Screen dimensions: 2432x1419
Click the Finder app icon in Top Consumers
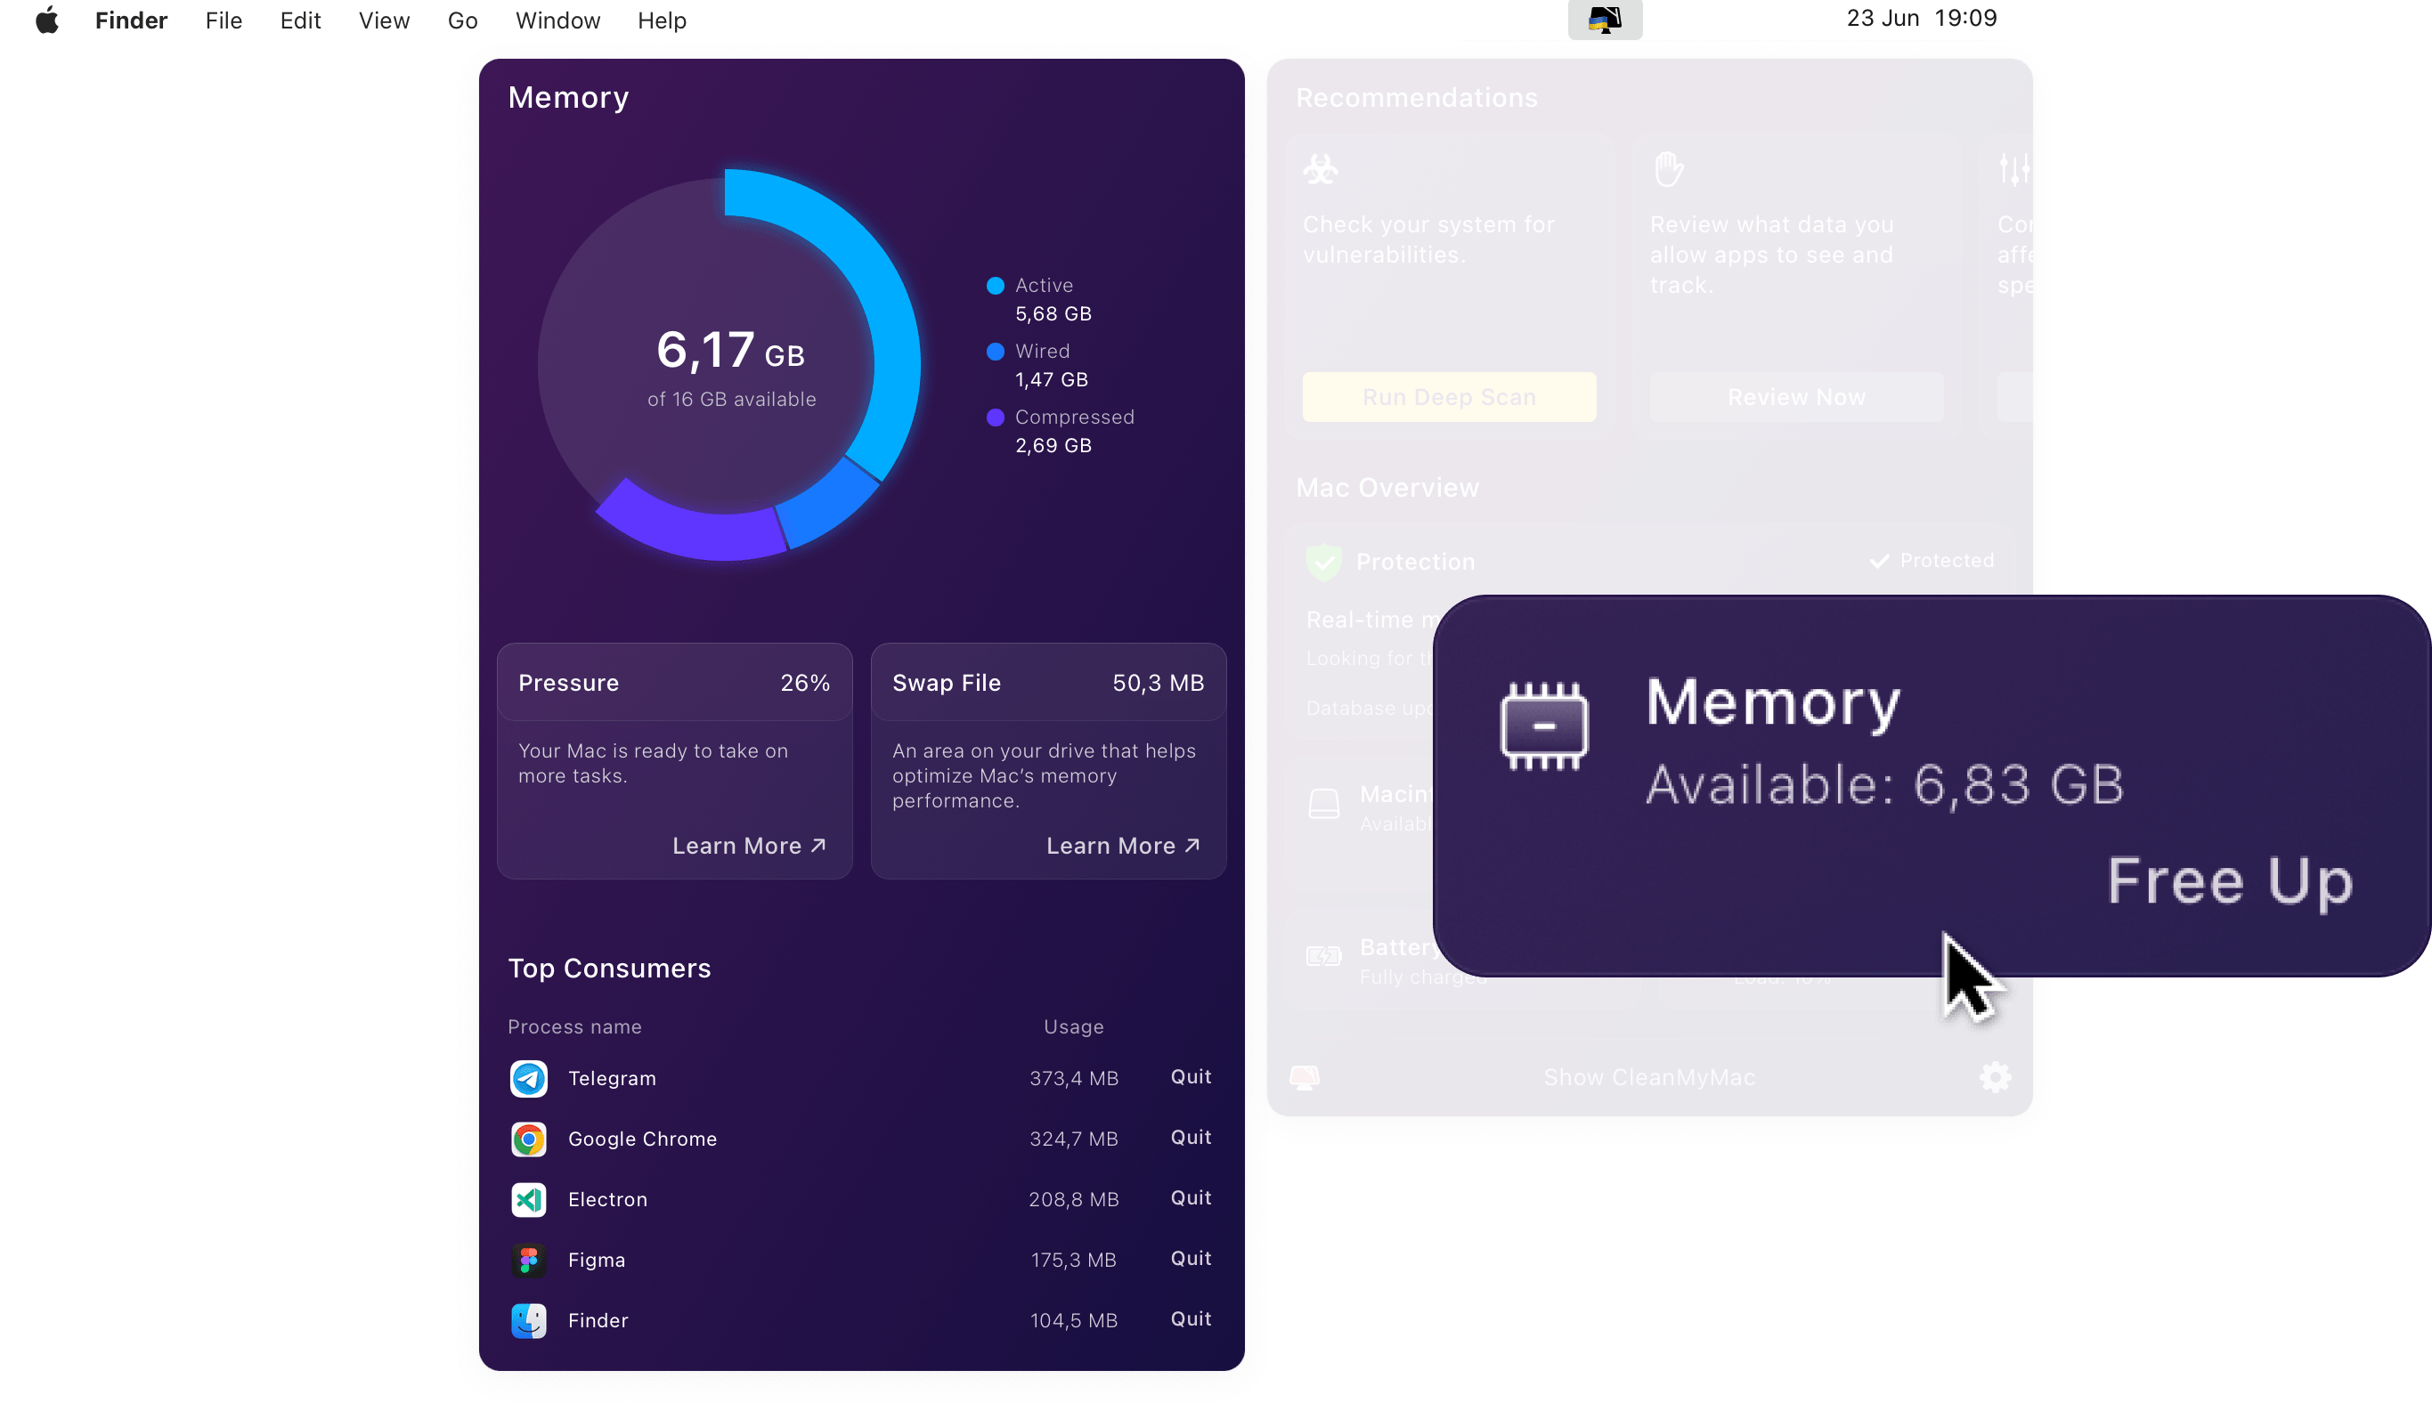coord(528,1322)
